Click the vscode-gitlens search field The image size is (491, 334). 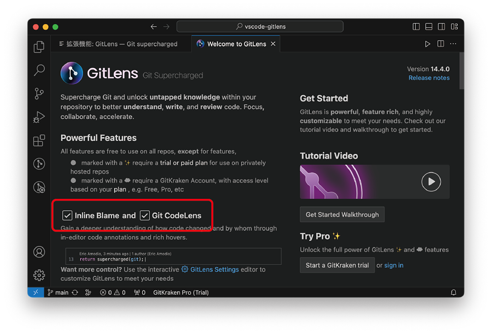260,26
